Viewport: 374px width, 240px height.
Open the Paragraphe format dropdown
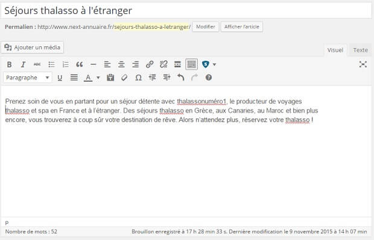point(28,78)
